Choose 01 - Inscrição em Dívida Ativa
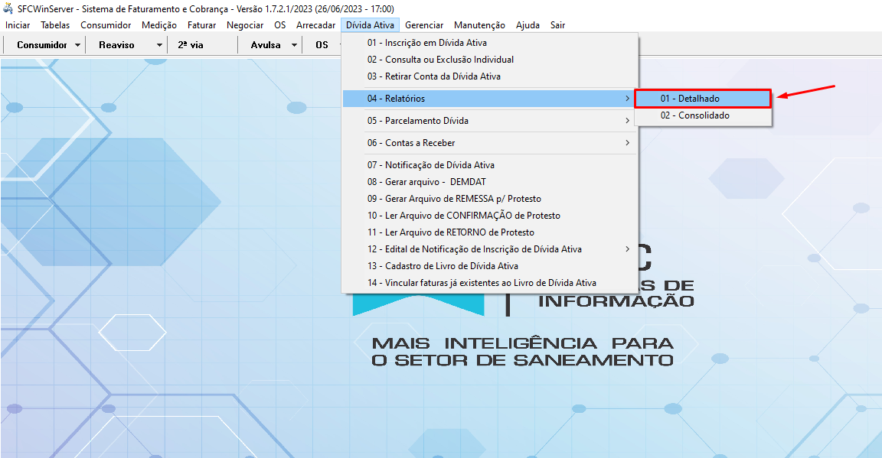The height and width of the screenshot is (458, 882). click(426, 43)
